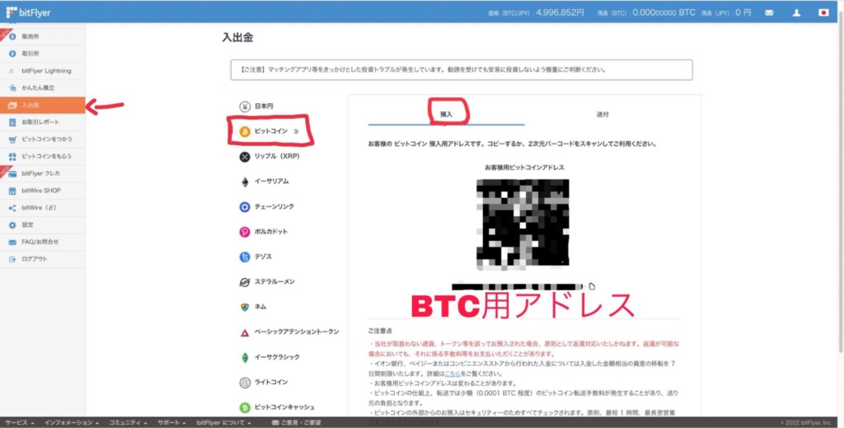
Task: Click the bitWire (β) share icon
Action: [12, 208]
